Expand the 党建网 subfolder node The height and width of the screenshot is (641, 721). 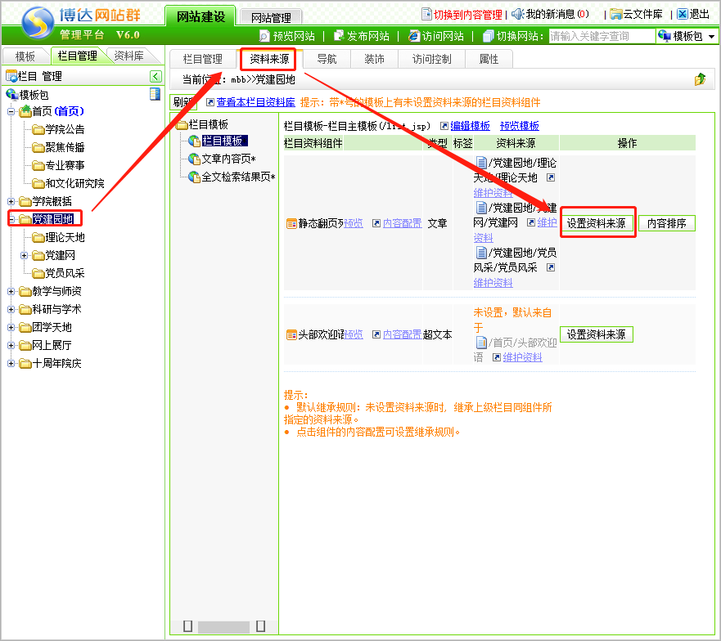[25, 255]
